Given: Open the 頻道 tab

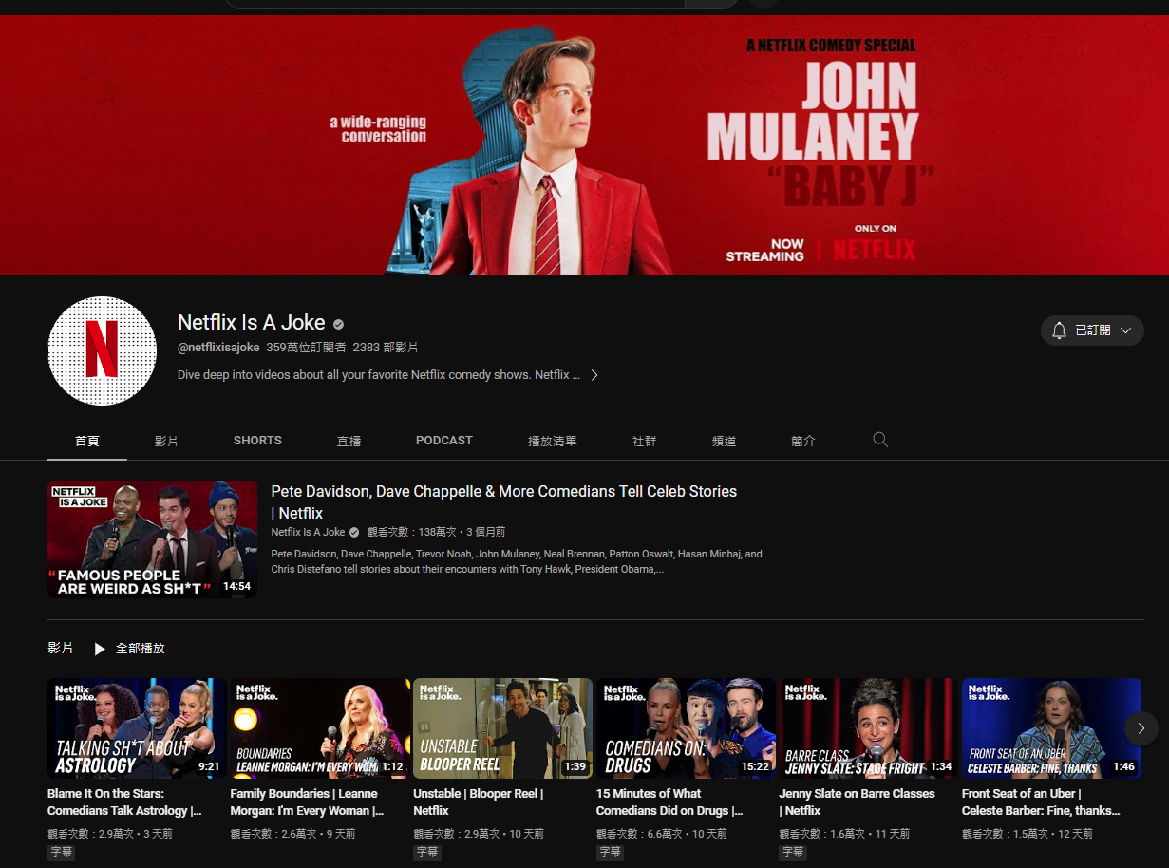Looking at the screenshot, I should point(724,441).
